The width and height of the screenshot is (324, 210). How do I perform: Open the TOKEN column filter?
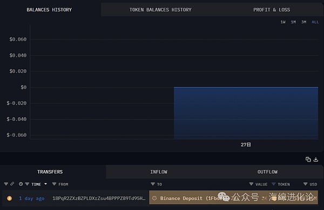(273, 184)
